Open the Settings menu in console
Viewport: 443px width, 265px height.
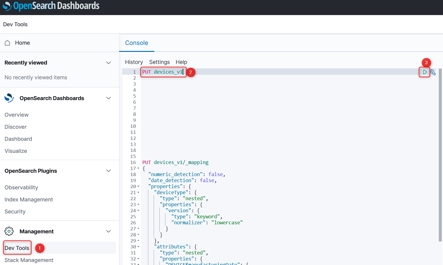[159, 62]
